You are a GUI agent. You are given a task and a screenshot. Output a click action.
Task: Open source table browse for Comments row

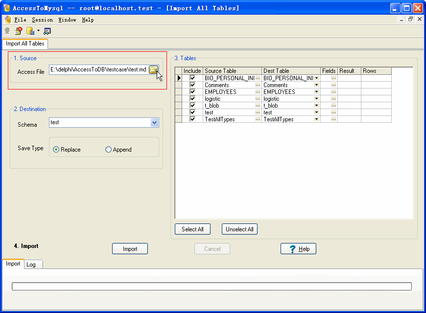[258, 85]
